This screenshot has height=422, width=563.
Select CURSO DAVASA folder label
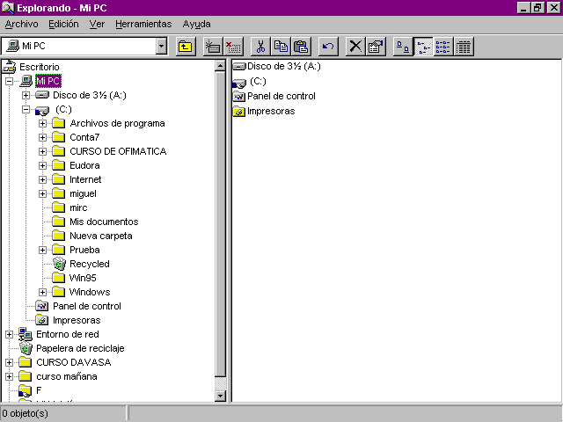click(x=74, y=362)
